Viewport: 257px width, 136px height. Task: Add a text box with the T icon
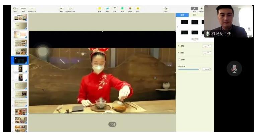[115, 8]
